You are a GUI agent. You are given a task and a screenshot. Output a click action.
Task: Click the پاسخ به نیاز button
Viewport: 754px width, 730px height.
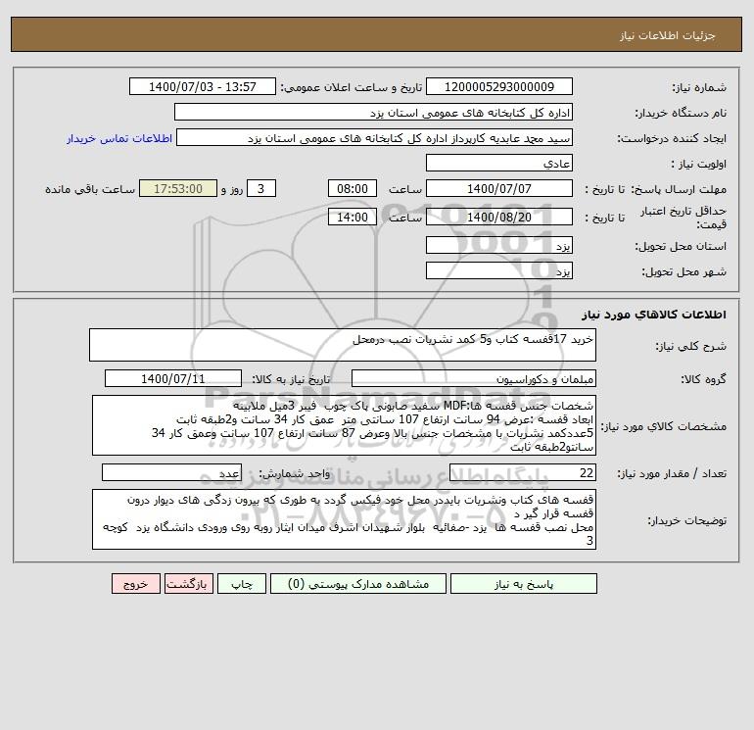523,584
